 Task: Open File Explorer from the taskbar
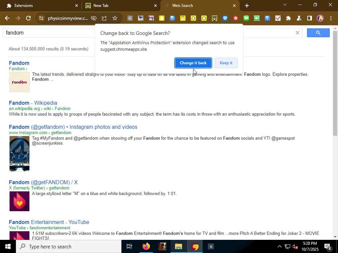click(x=179, y=246)
